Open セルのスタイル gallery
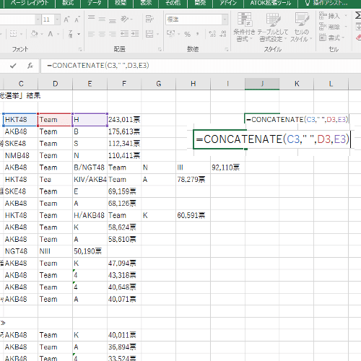Screen dimensions: 361x361 tap(301, 27)
